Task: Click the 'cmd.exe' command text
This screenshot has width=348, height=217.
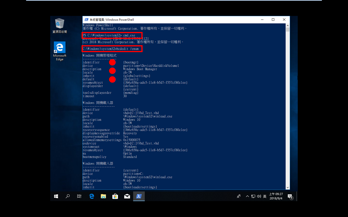Action: (129, 35)
